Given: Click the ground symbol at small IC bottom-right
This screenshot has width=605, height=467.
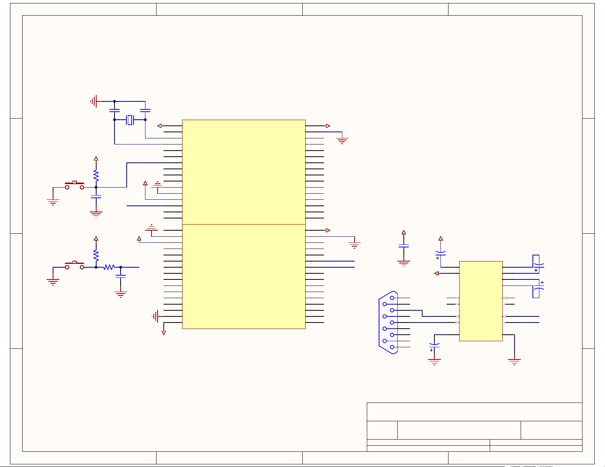Looking at the screenshot, I should 514,361.
